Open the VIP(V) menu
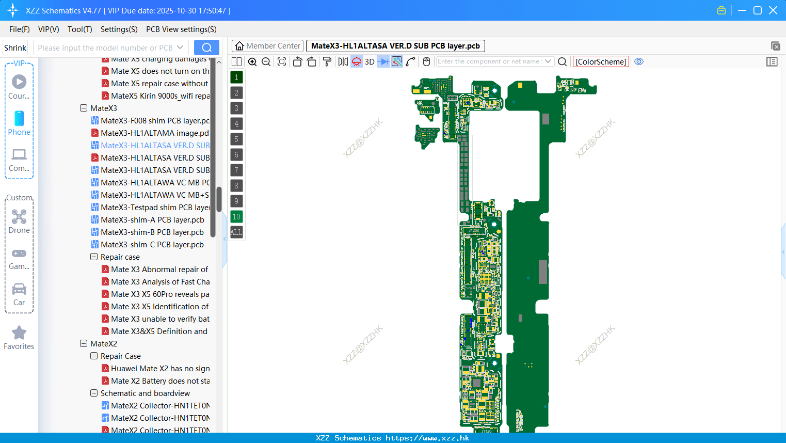 pos(49,29)
